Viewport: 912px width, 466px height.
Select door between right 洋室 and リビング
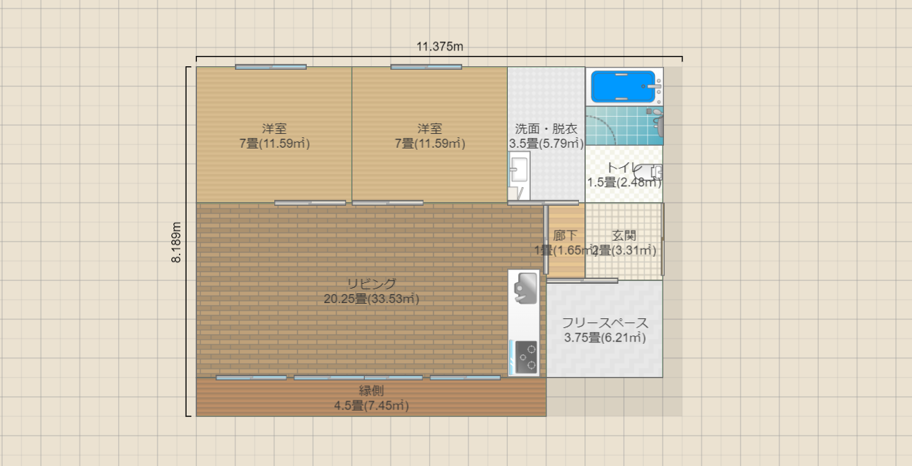pyautogui.click(x=388, y=203)
